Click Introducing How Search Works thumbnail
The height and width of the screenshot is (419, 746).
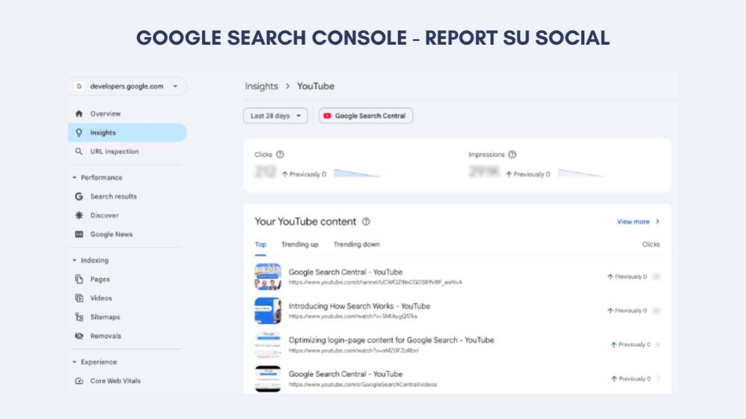click(x=268, y=311)
